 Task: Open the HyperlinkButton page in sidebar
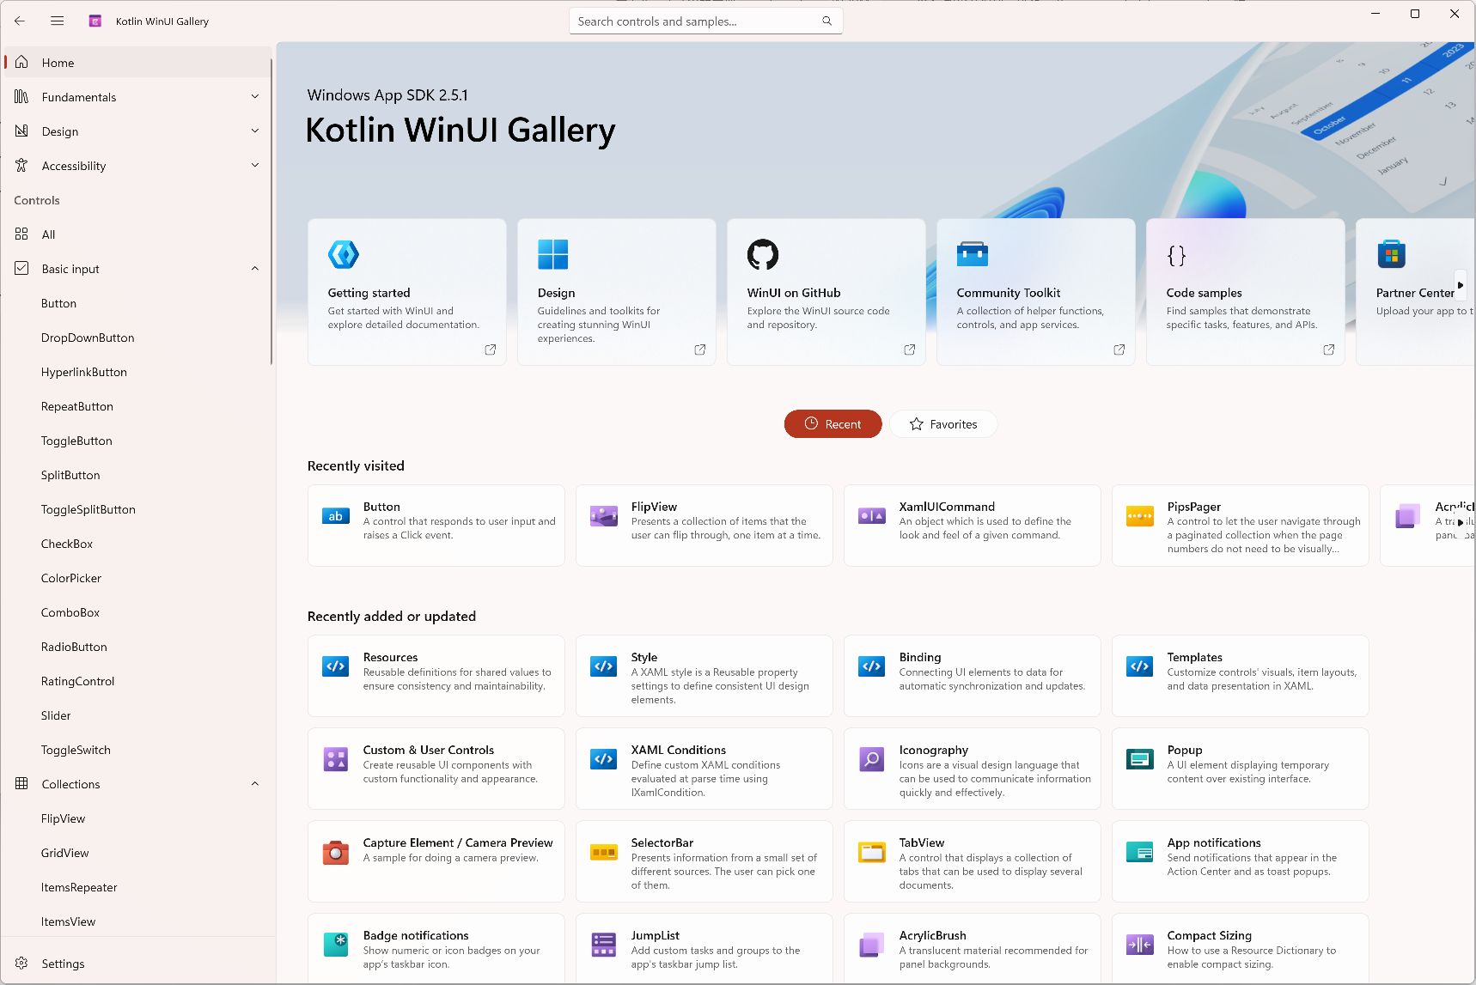(137, 372)
